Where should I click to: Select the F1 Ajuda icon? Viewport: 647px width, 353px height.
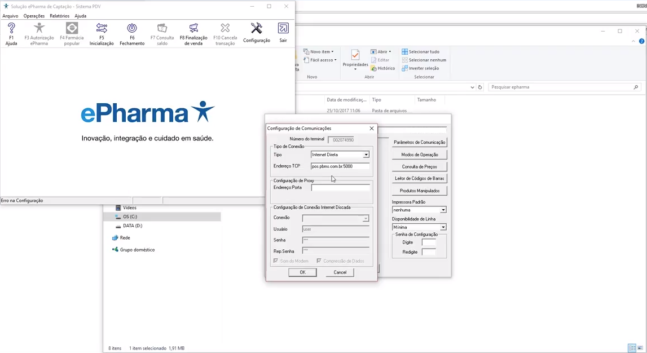pyautogui.click(x=11, y=34)
